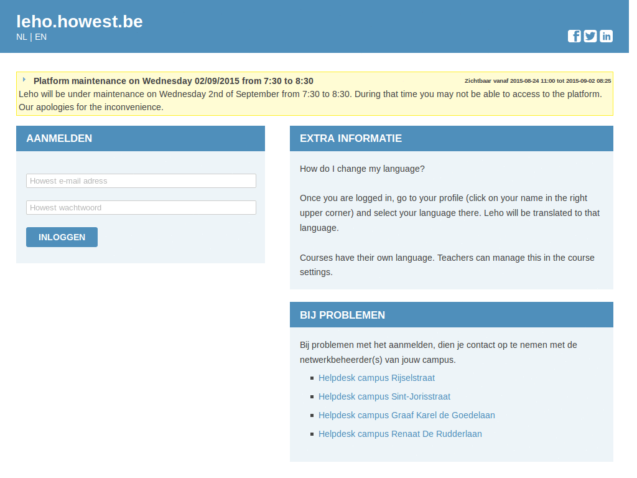637x478 pixels.
Task: Switch language to EN
Action: [40, 37]
